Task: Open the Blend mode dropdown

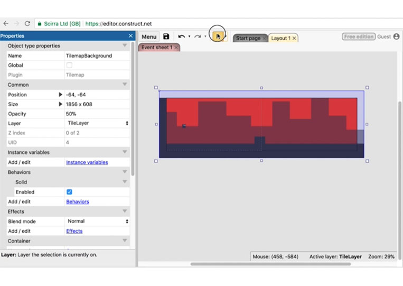Action: click(97, 221)
